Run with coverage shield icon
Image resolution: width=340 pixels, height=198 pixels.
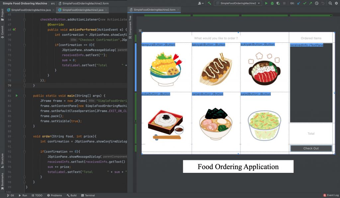click(x=278, y=3)
